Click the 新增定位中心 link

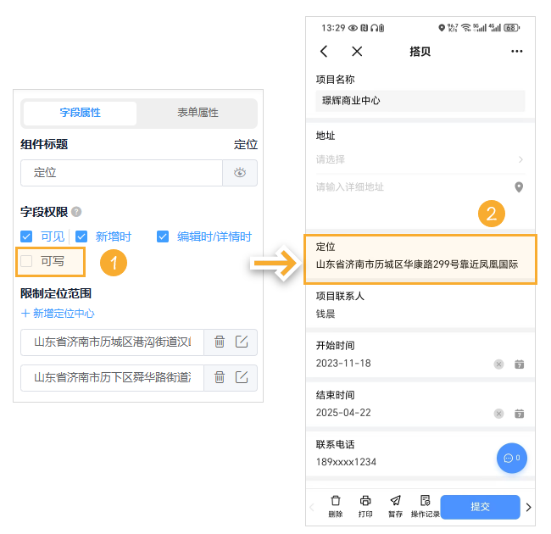pos(58,314)
